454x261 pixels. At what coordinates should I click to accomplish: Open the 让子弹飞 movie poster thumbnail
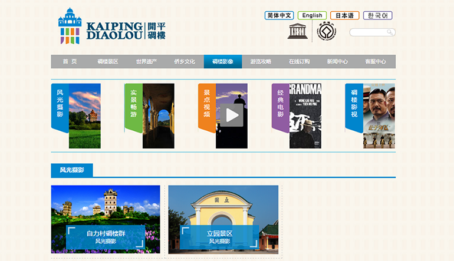(x=379, y=116)
